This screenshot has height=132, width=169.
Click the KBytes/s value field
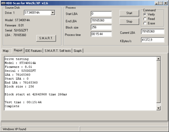tap(153, 40)
